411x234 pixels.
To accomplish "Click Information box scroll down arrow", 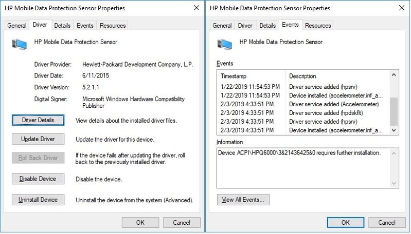I will (x=394, y=183).
